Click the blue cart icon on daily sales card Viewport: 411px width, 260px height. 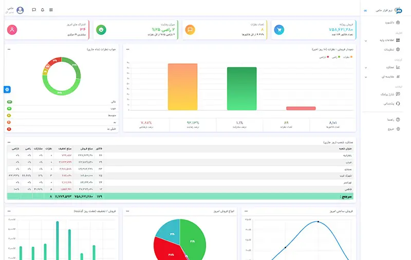pyautogui.click(x=279, y=30)
